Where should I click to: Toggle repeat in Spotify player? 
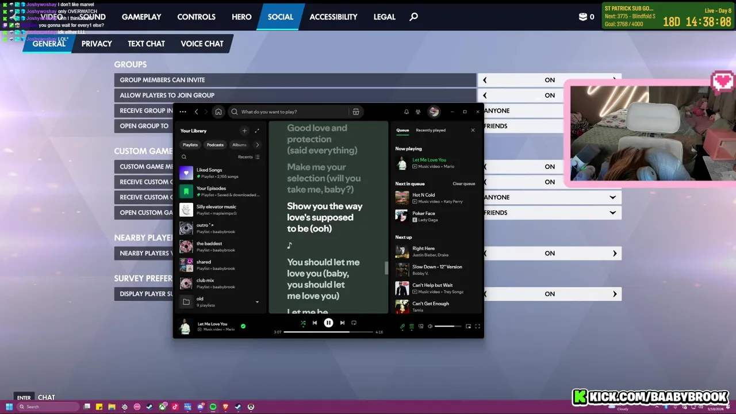click(354, 323)
